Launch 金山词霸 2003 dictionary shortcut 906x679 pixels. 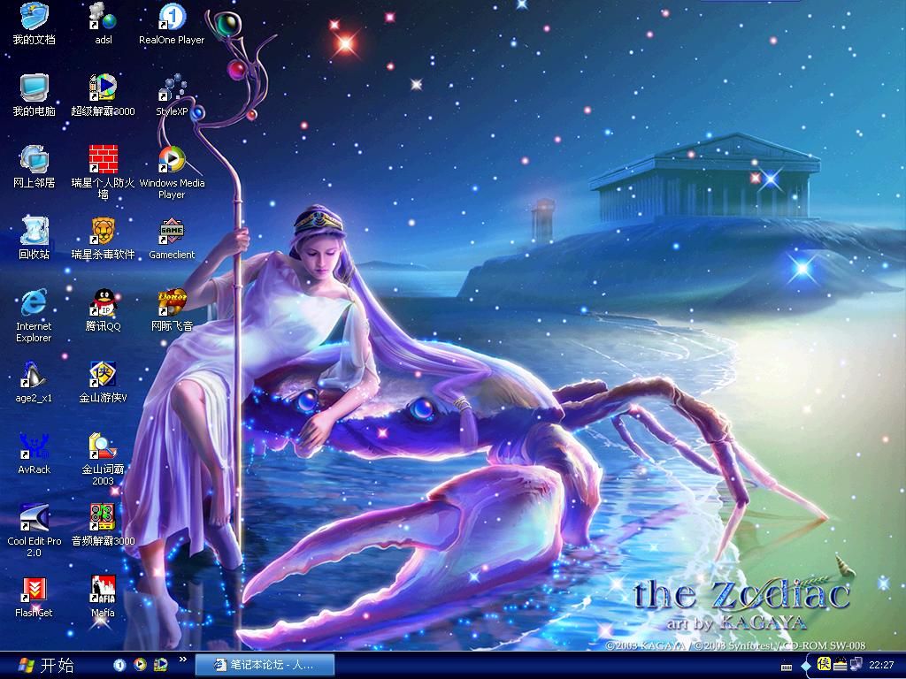coord(103,459)
